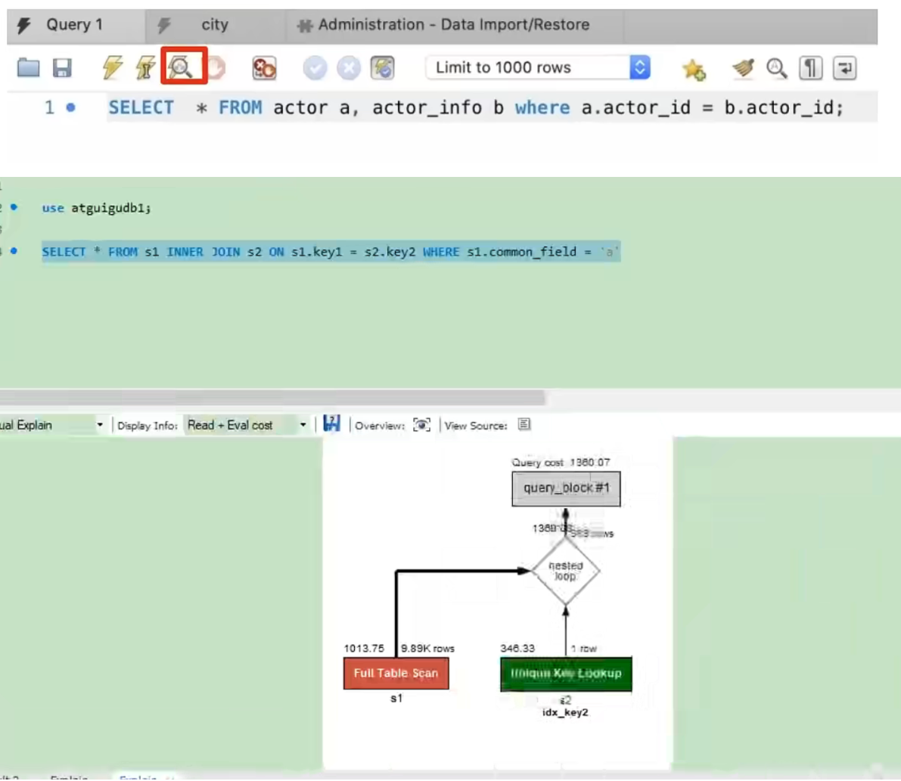Open the Visual Explain view dropdown
The width and height of the screenshot is (901, 781).
click(99, 425)
